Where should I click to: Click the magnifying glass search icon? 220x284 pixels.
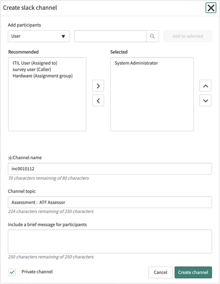pos(152,36)
